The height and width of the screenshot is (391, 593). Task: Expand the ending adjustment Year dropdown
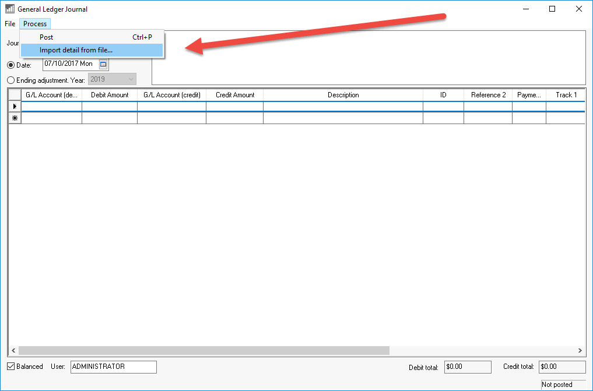(x=131, y=79)
